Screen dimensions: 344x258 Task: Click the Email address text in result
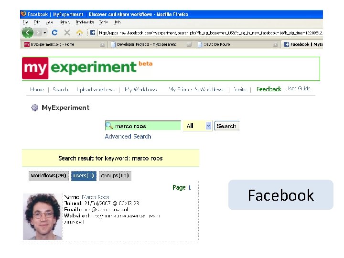[105, 210]
